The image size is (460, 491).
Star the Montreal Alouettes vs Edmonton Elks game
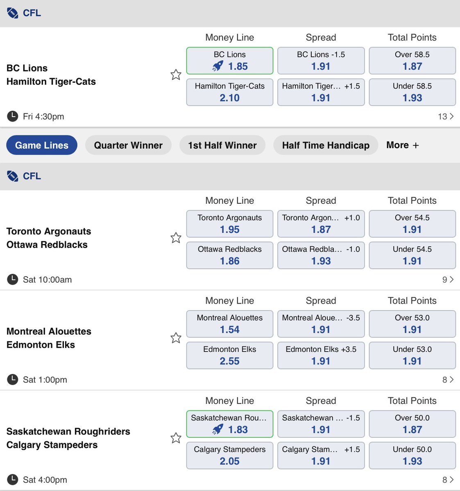[176, 338]
